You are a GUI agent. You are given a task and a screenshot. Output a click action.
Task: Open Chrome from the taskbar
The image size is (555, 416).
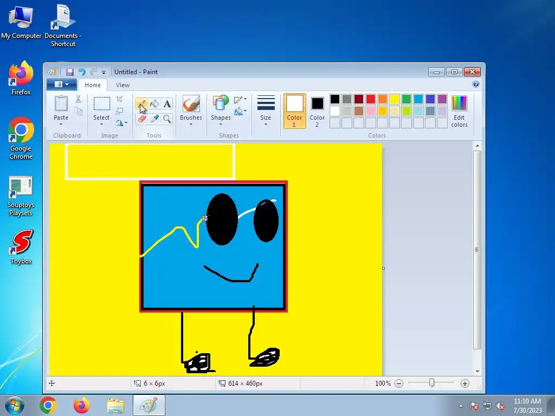point(48,405)
